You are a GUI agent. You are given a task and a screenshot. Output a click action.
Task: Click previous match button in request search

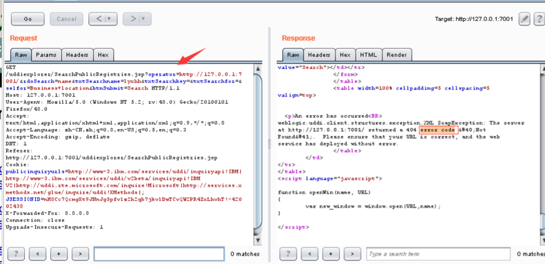coord(38,254)
